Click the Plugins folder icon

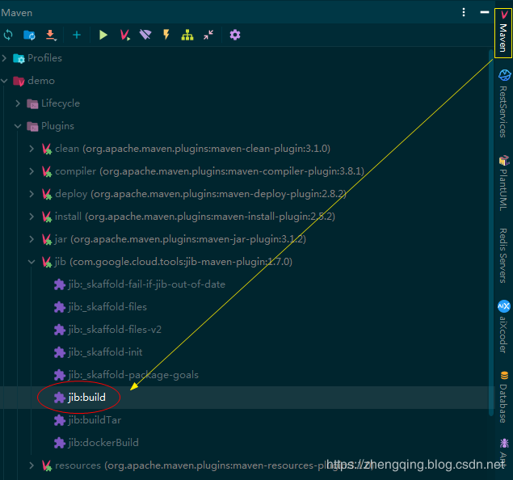tap(32, 126)
